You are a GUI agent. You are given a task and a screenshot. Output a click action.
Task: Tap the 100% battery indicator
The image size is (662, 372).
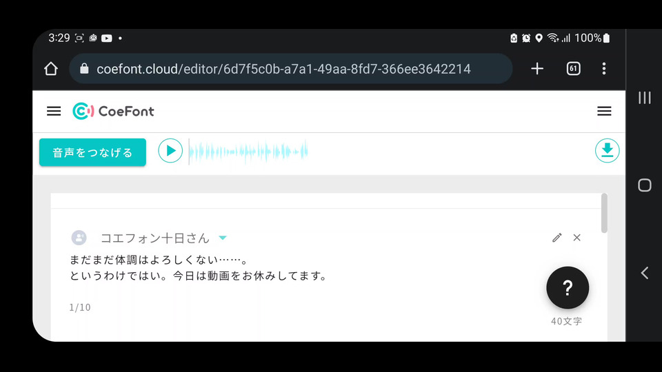click(592, 38)
